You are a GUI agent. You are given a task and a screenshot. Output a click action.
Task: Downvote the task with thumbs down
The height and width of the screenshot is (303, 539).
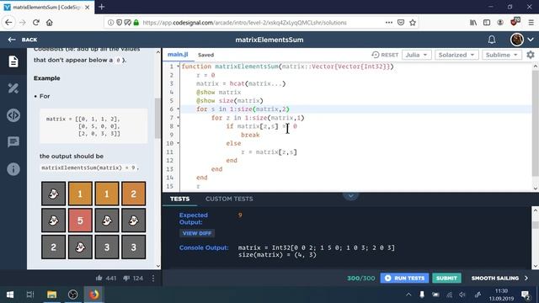[x=126, y=278]
